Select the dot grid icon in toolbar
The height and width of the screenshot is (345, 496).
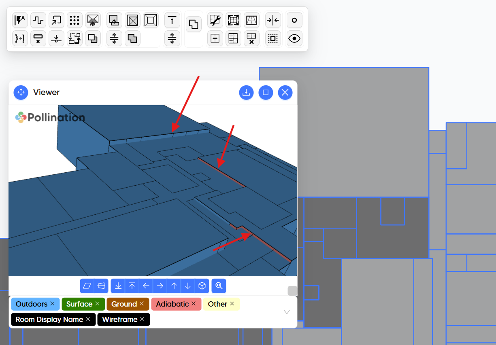pos(75,20)
